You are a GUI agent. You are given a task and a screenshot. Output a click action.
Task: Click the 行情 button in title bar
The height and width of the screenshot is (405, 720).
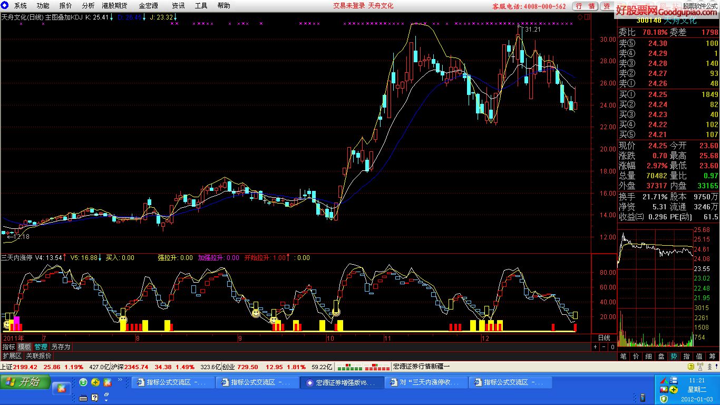(585, 6)
